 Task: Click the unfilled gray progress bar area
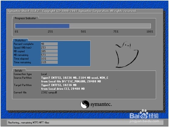pyautogui.click(x=110, y=26)
